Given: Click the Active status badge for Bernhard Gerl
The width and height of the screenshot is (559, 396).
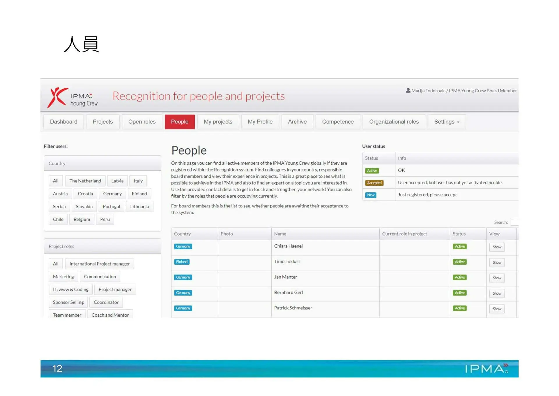Looking at the screenshot, I should 459,293.
